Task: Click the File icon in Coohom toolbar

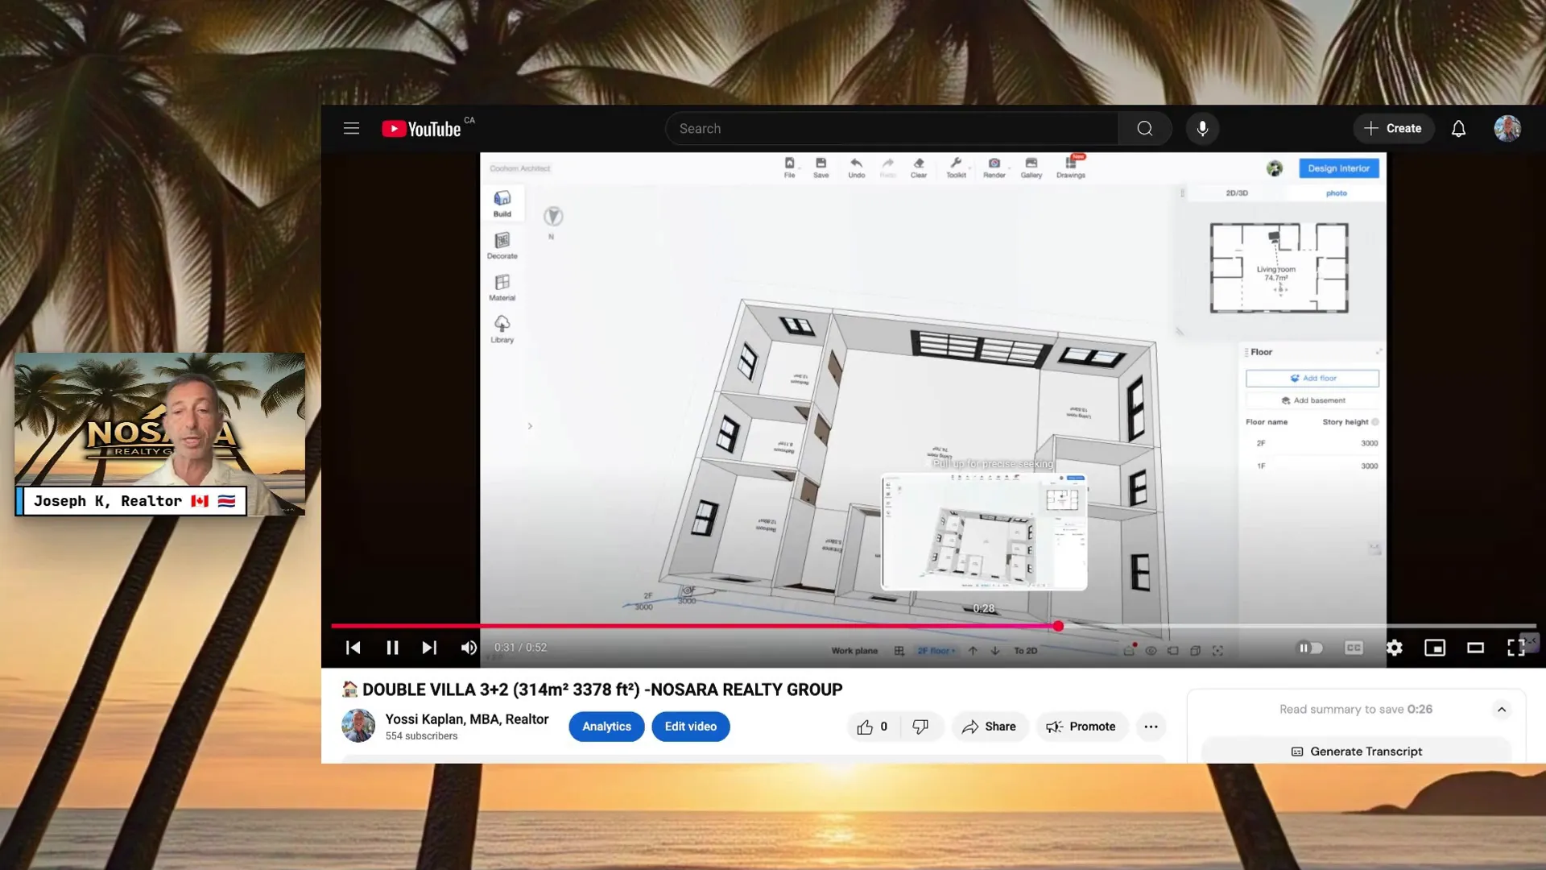Action: point(789,167)
